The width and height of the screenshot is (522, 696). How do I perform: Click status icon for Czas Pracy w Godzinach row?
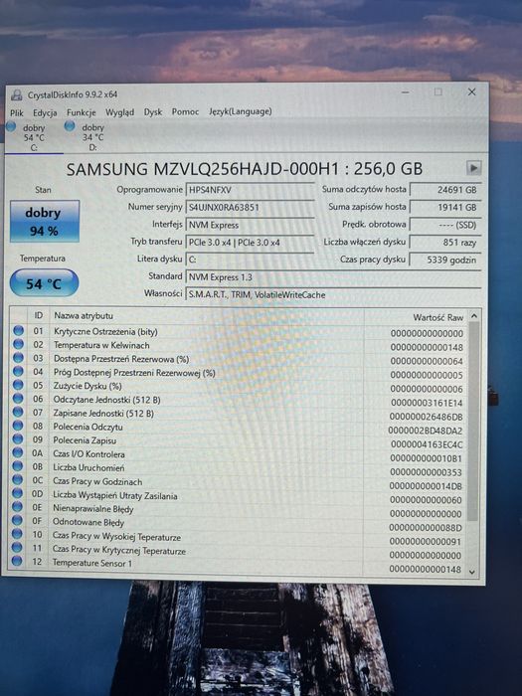(x=17, y=479)
